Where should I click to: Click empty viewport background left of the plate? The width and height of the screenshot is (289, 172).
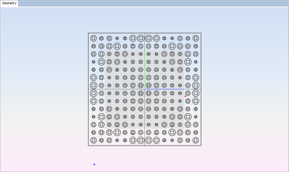pyautogui.click(x=45, y=91)
